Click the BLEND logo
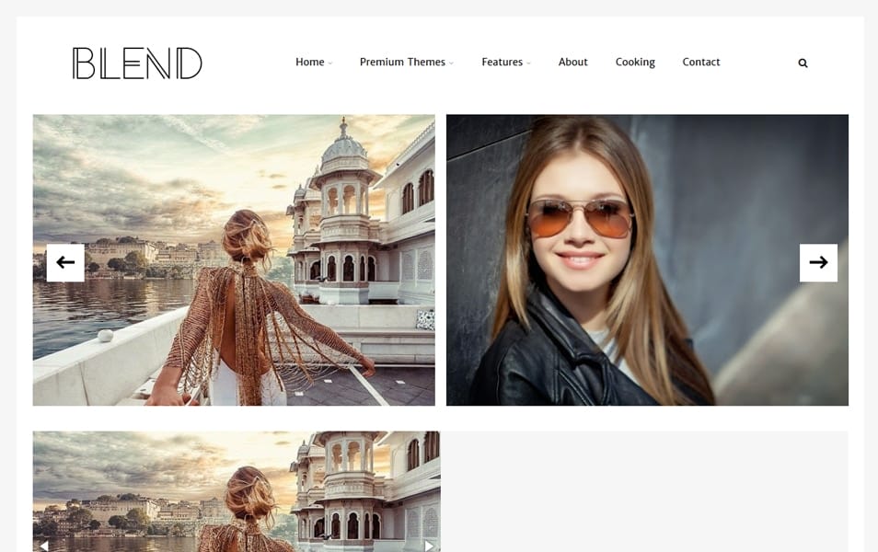Image resolution: width=878 pixels, height=552 pixels. coord(136,63)
